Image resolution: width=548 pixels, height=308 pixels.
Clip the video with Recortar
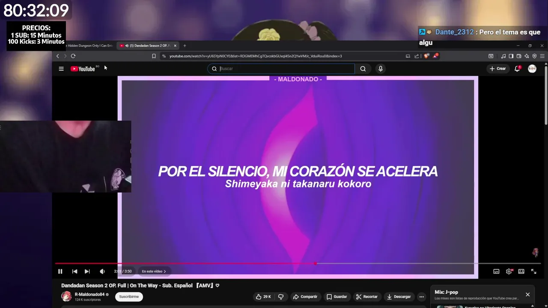tap(367, 296)
